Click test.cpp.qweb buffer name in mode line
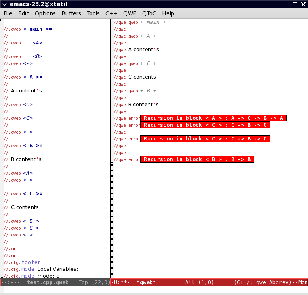Screen dimensions: 308x295 pos(47,282)
